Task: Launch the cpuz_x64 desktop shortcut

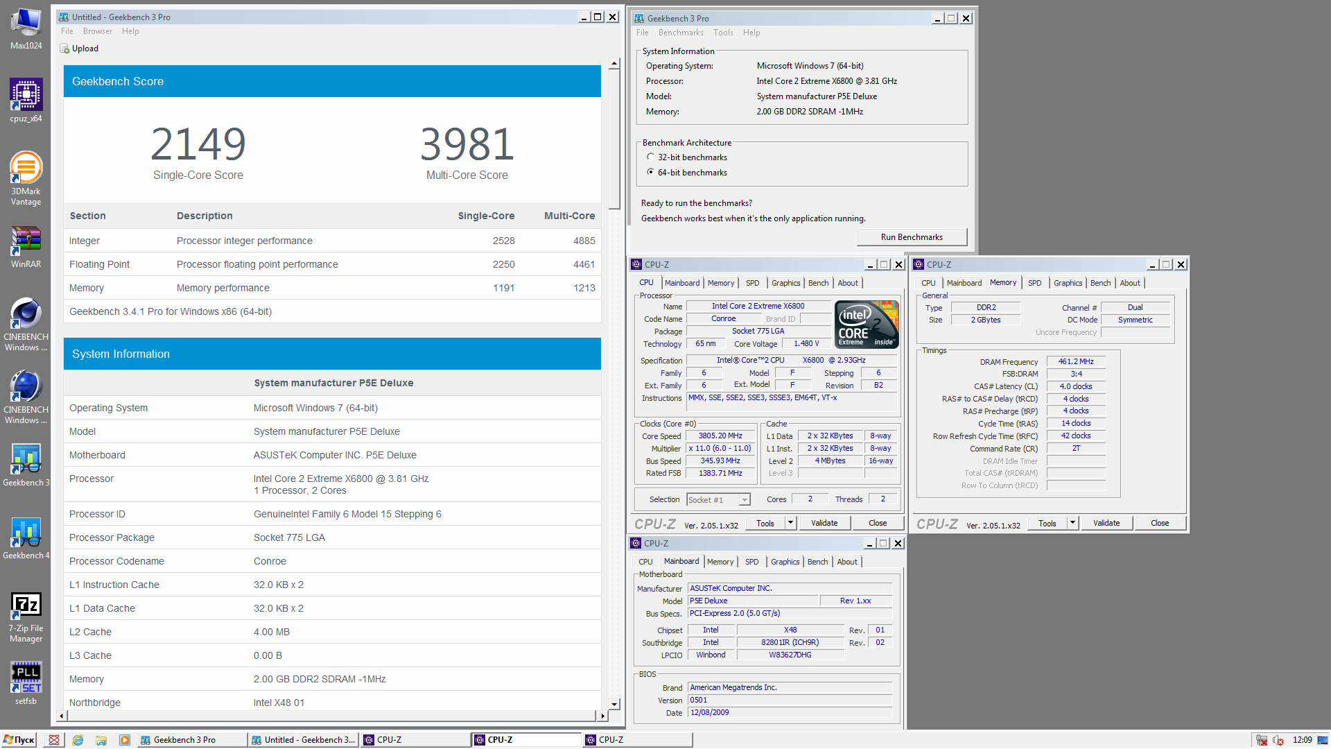Action: tap(26, 101)
